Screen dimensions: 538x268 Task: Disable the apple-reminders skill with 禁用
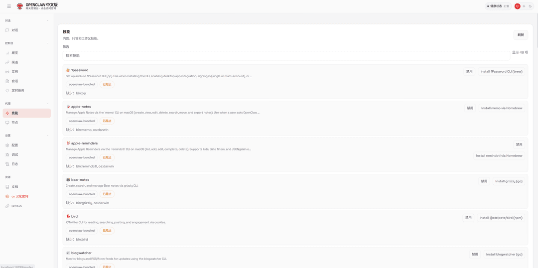519,145
